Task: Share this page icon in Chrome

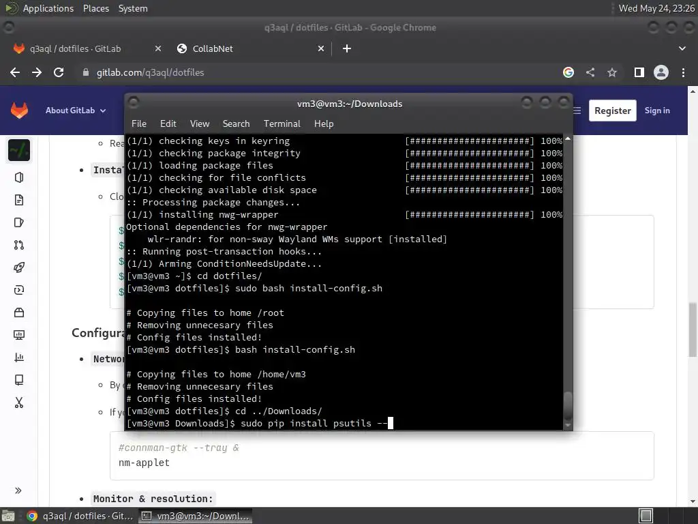Action: click(x=590, y=72)
